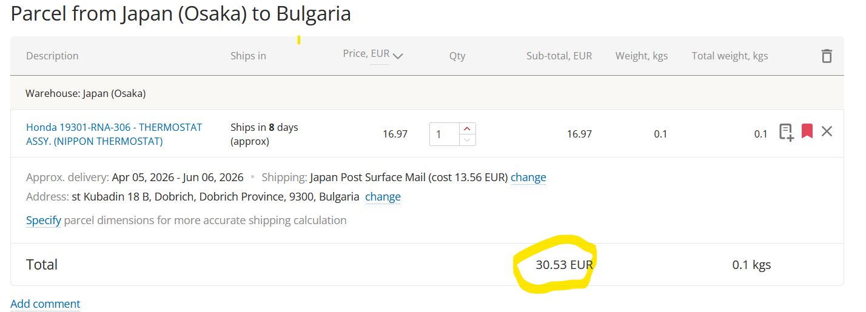Remove the Honda thermostat with X icon

[827, 131]
